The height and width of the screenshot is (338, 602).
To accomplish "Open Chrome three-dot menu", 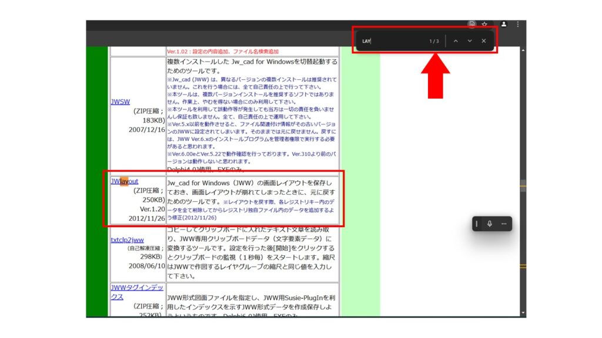I will 517,24.
